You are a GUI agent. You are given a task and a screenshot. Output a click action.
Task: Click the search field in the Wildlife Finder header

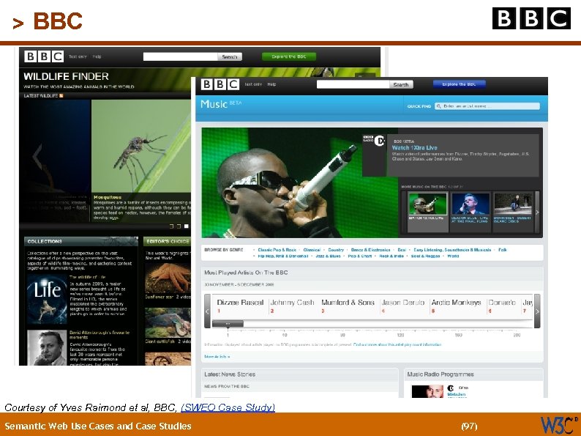click(181, 56)
